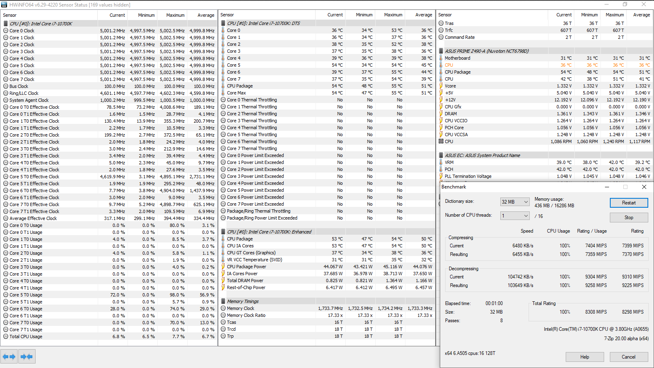Click the chip icon beside Memory Timings header

[223, 301]
